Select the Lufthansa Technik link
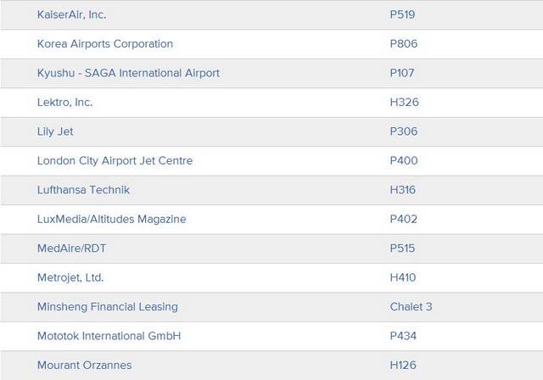 pos(83,190)
